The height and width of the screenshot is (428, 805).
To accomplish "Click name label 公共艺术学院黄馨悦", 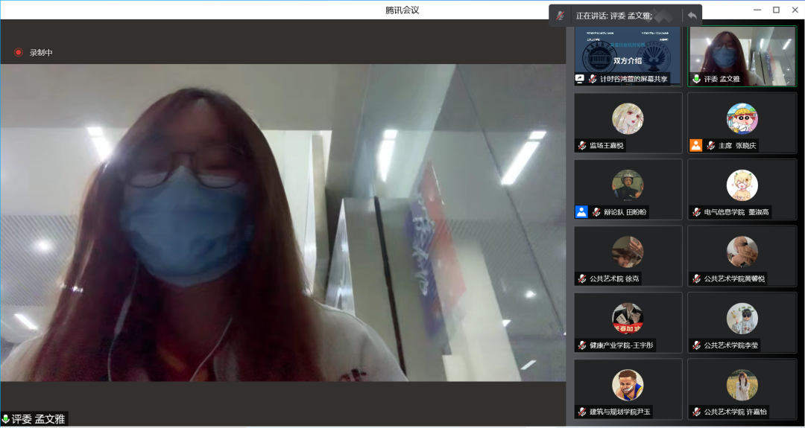I will click(x=734, y=279).
